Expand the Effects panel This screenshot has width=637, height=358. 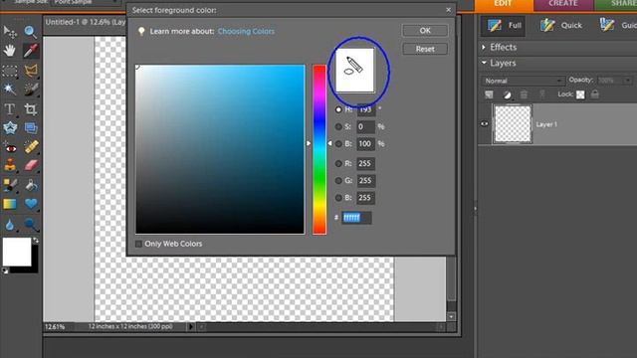coord(484,47)
